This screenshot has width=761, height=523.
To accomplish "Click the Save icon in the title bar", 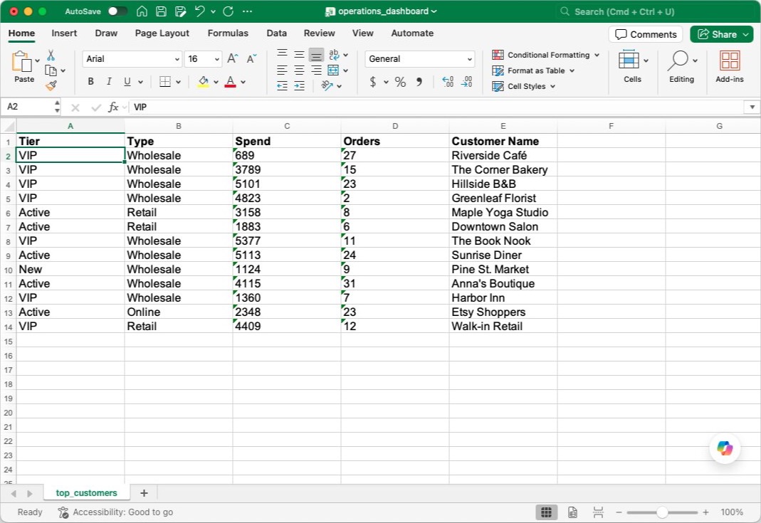I will point(161,11).
